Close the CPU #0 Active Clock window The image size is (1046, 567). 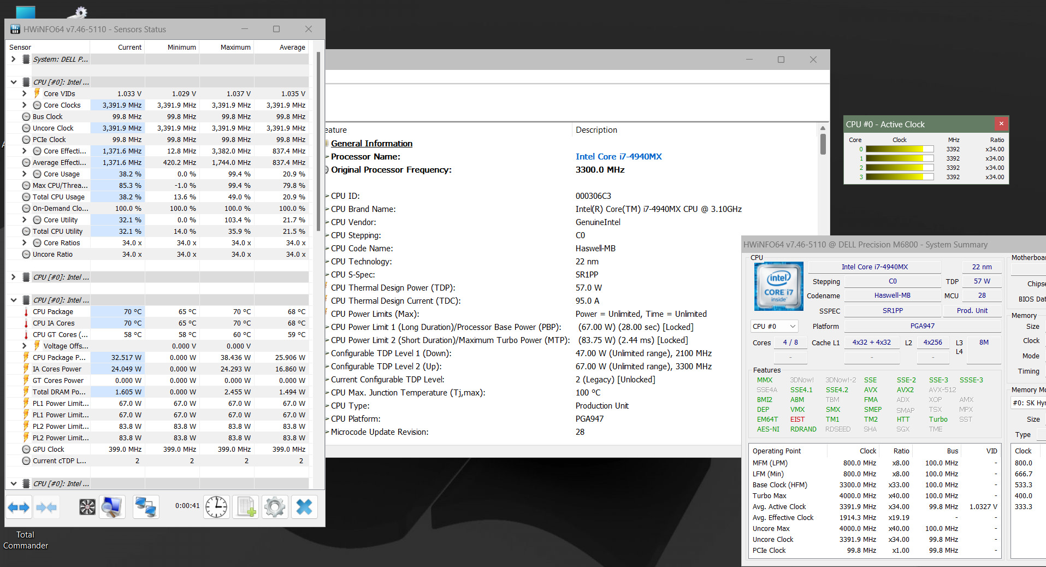pyautogui.click(x=1001, y=123)
